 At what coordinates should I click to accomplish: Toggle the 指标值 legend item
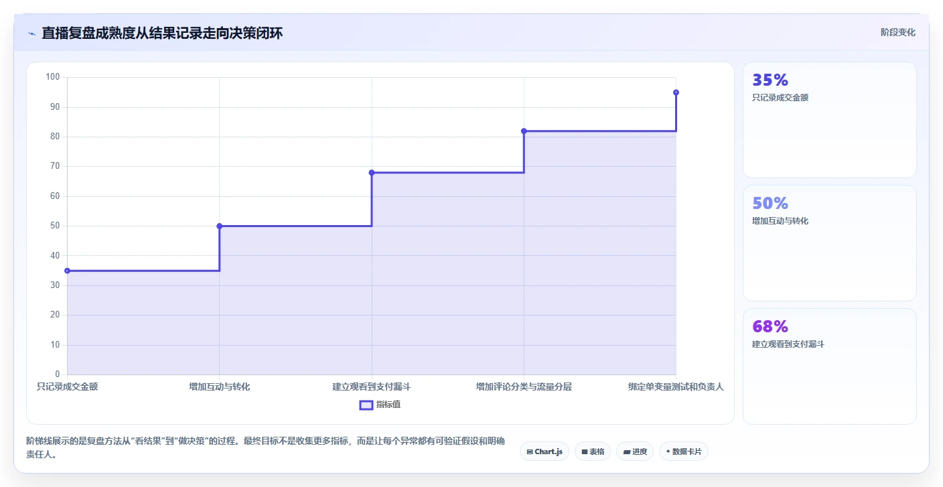pyautogui.click(x=380, y=405)
